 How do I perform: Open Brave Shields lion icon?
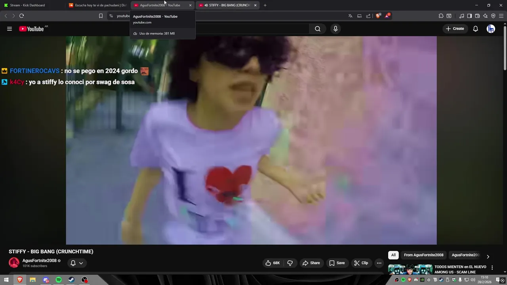pyautogui.click(x=378, y=16)
